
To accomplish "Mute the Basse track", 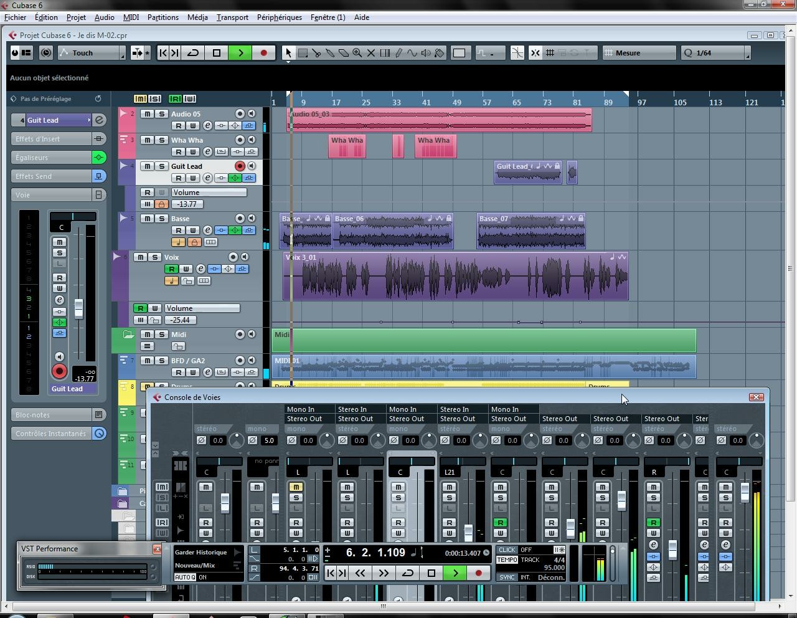I will [x=147, y=219].
